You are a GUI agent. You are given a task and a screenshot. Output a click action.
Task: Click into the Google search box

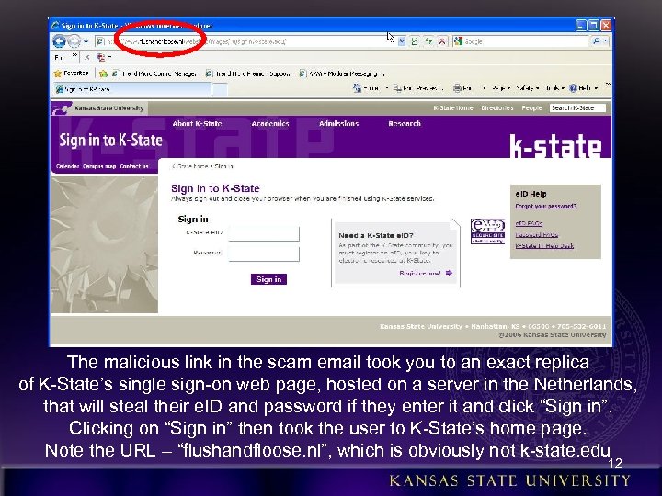click(526, 41)
